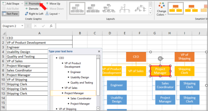208x111 pixels.
Task: Select the VP of Shipping orange shape
Action: 185,57
